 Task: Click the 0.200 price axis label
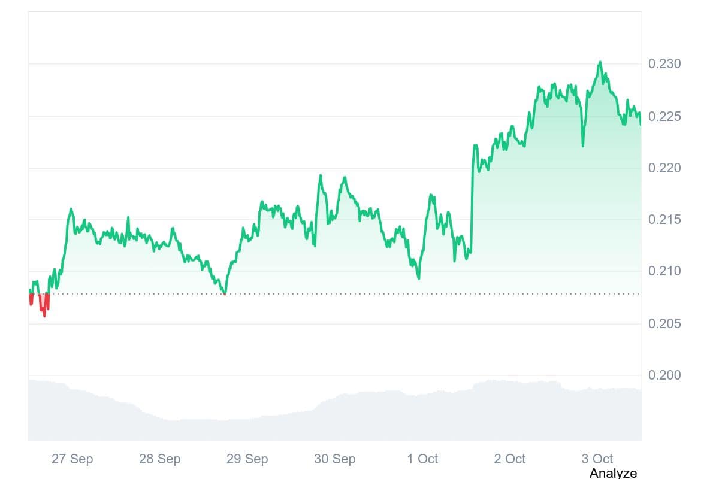pyautogui.click(x=664, y=375)
